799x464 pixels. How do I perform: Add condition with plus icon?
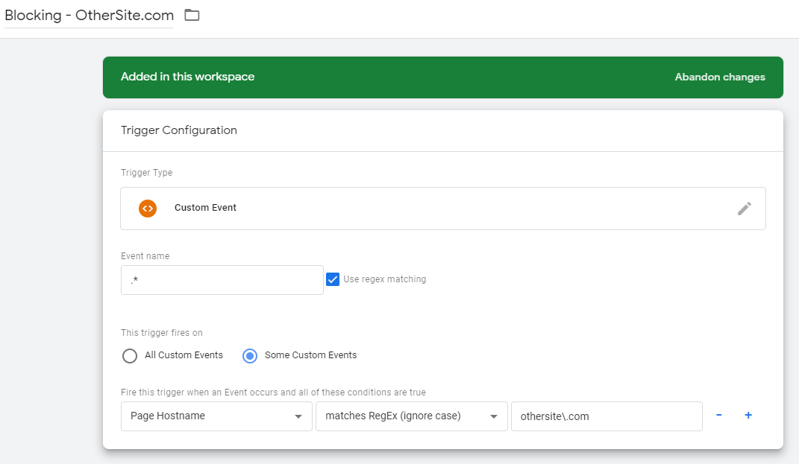(x=748, y=415)
